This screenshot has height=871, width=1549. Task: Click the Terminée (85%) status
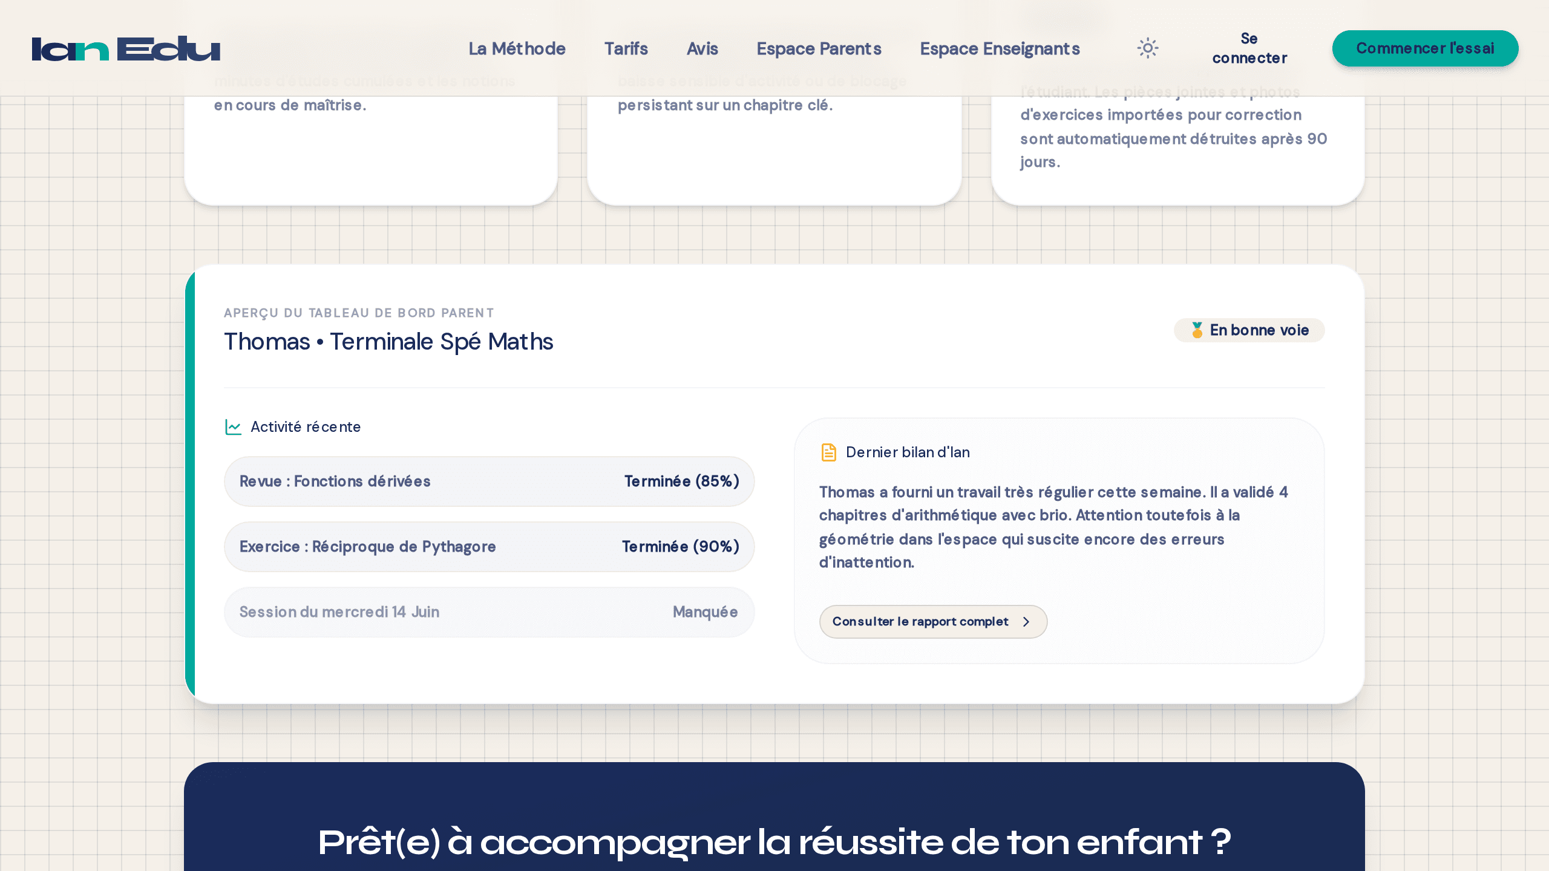[681, 481]
